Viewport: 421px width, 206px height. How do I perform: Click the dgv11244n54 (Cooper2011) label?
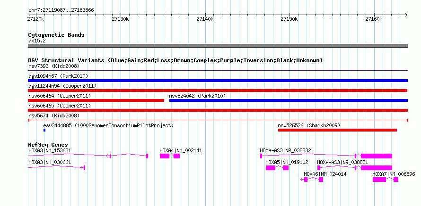point(62,86)
